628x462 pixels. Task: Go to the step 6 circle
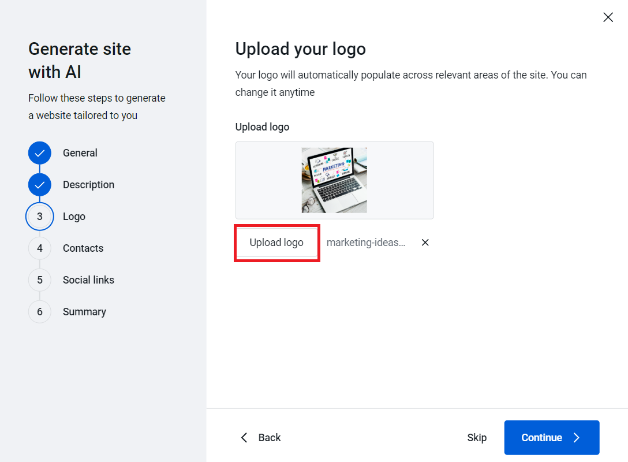40,312
